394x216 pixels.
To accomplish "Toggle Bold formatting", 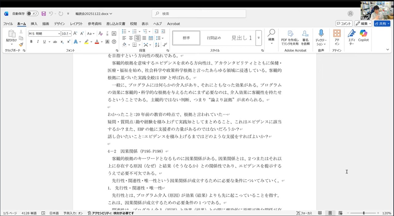I will pyautogui.click(x=31, y=42).
